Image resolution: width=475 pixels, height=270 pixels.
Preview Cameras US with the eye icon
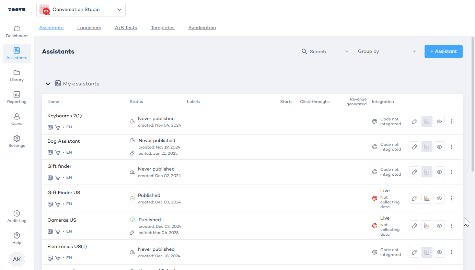439,226
